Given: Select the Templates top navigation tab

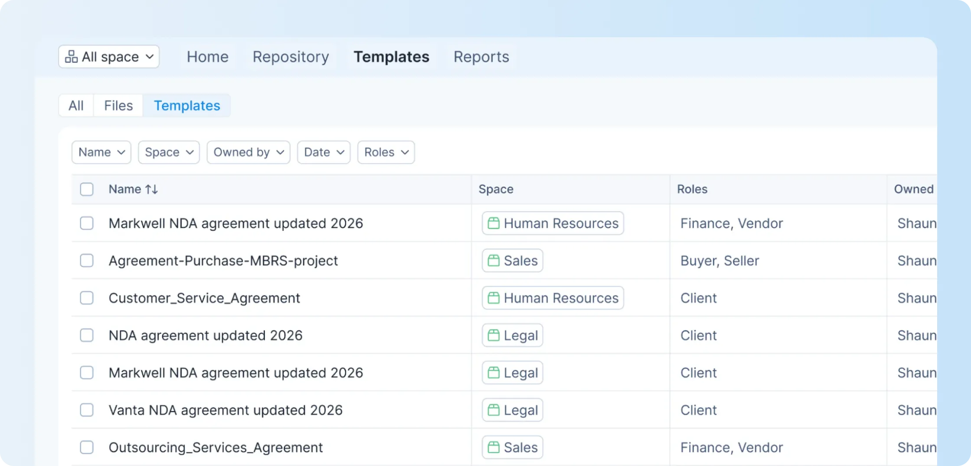Looking at the screenshot, I should [391, 57].
